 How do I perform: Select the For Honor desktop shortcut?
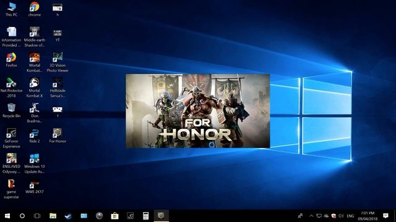(x=58, y=136)
